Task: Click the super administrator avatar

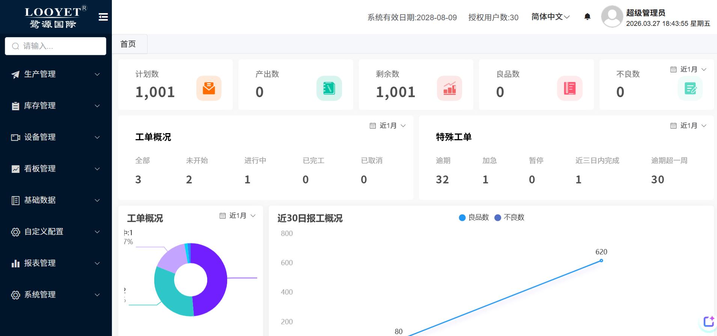Action: (x=612, y=17)
